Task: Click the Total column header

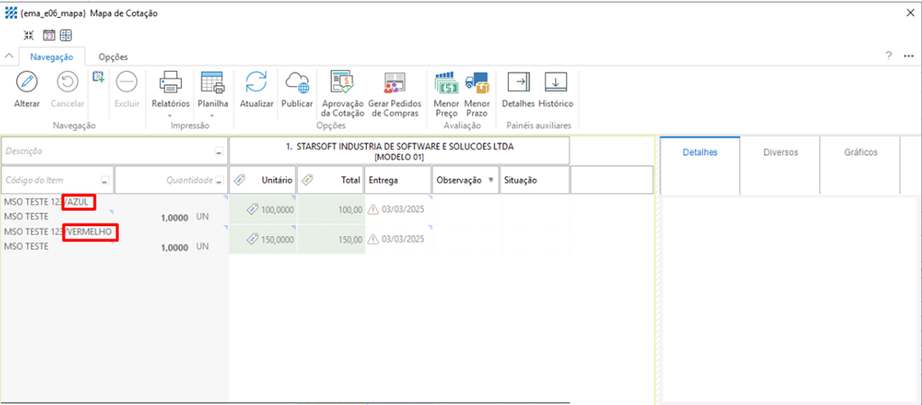Action: point(331,181)
